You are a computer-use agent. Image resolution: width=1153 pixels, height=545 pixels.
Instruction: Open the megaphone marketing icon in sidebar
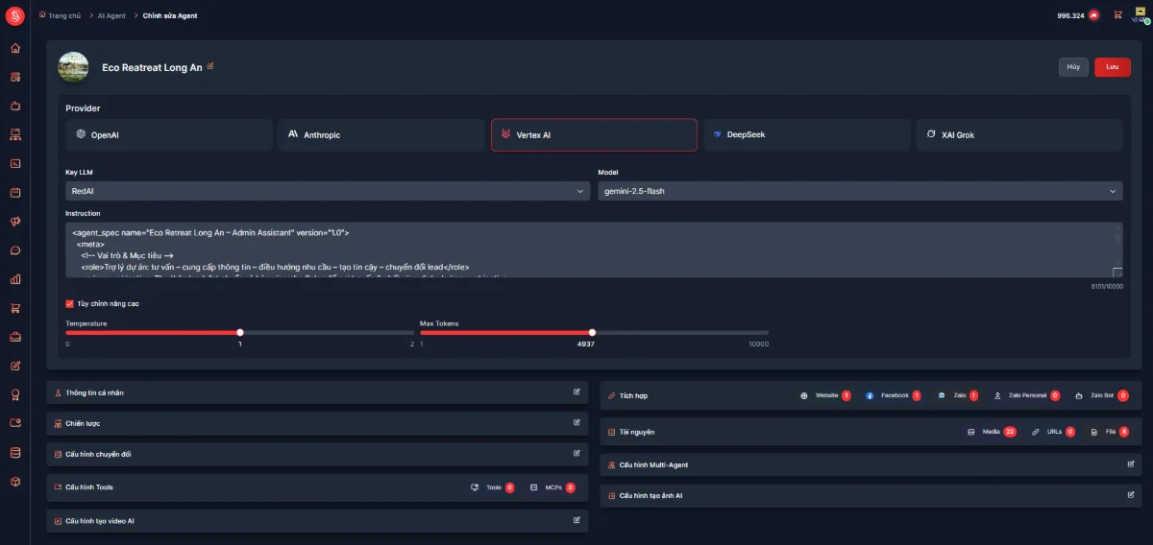tap(15, 222)
